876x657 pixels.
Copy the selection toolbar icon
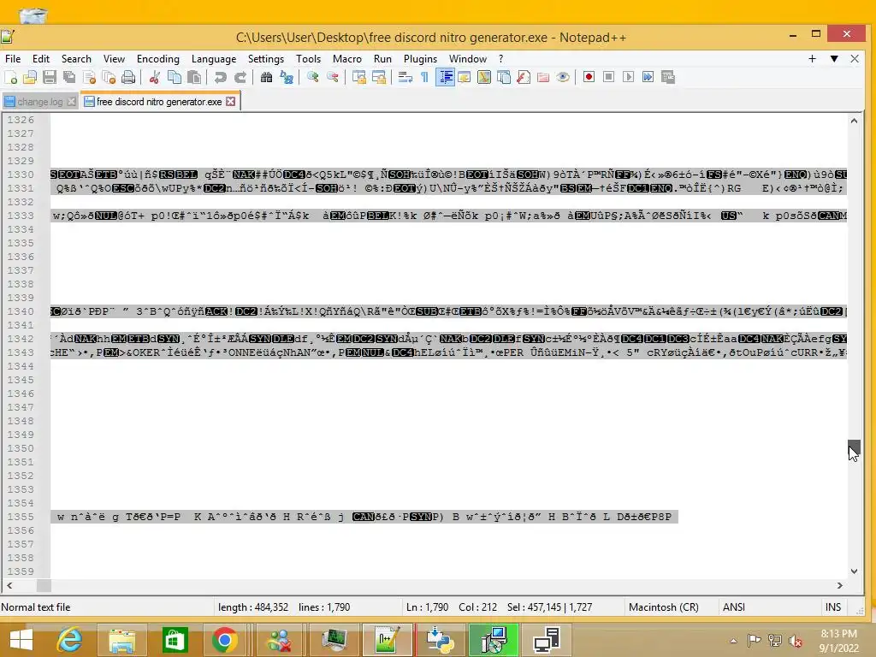175,77
